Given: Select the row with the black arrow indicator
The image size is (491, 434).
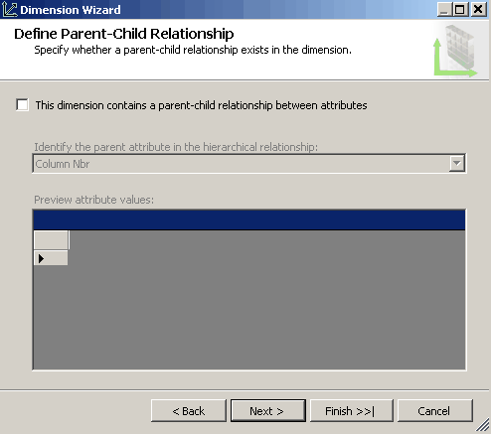Looking at the screenshot, I should coord(51,258).
